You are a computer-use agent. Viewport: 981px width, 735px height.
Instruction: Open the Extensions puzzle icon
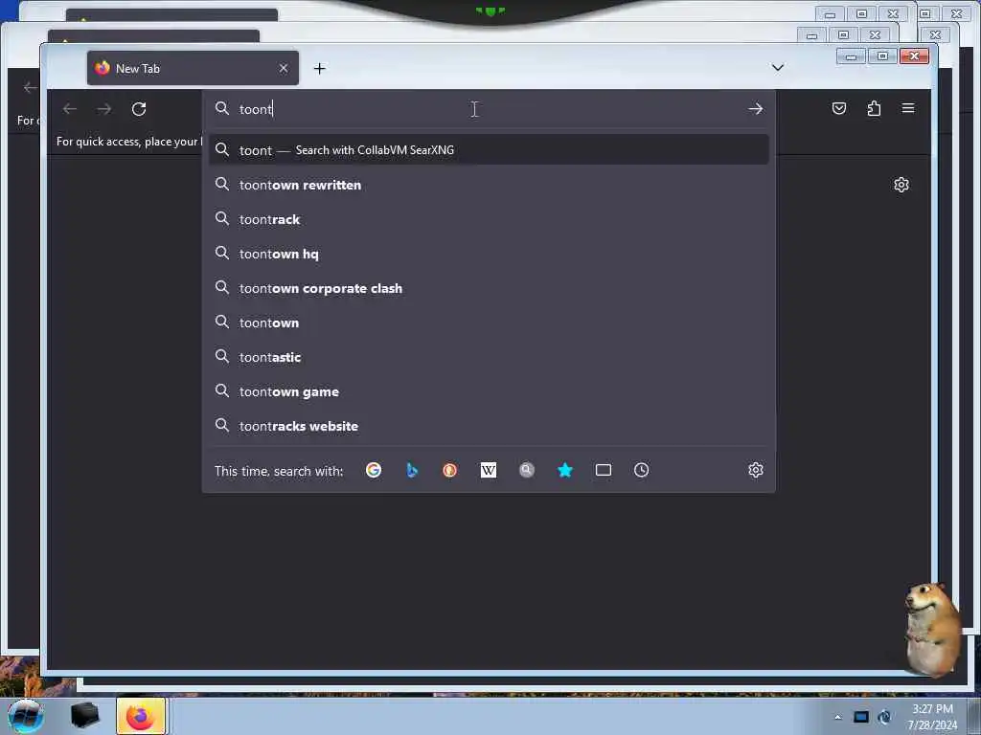874,109
